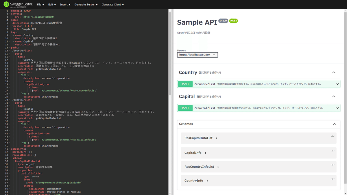This screenshot has height=195, width=347.
Task: Click the ResCapitalInfoList $ref on line 43
Action: coord(64,140)
